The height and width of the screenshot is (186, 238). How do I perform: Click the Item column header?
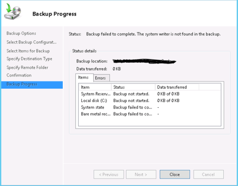tap(96, 87)
